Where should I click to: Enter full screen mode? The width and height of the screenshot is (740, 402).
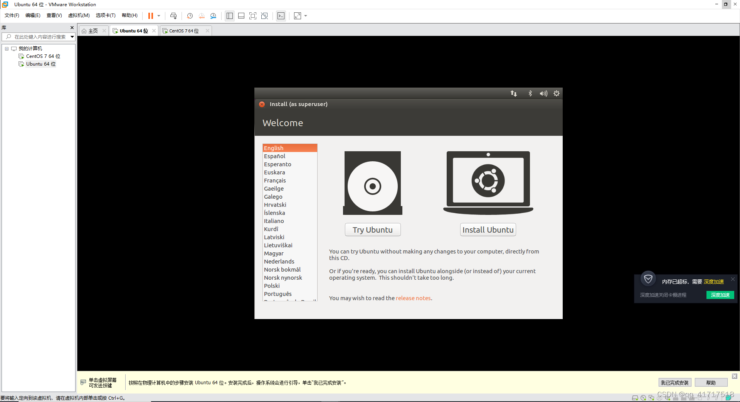click(x=253, y=16)
